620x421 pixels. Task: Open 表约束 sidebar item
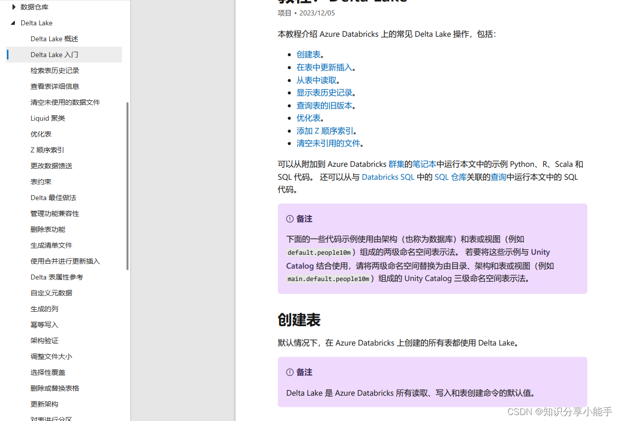(41, 182)
